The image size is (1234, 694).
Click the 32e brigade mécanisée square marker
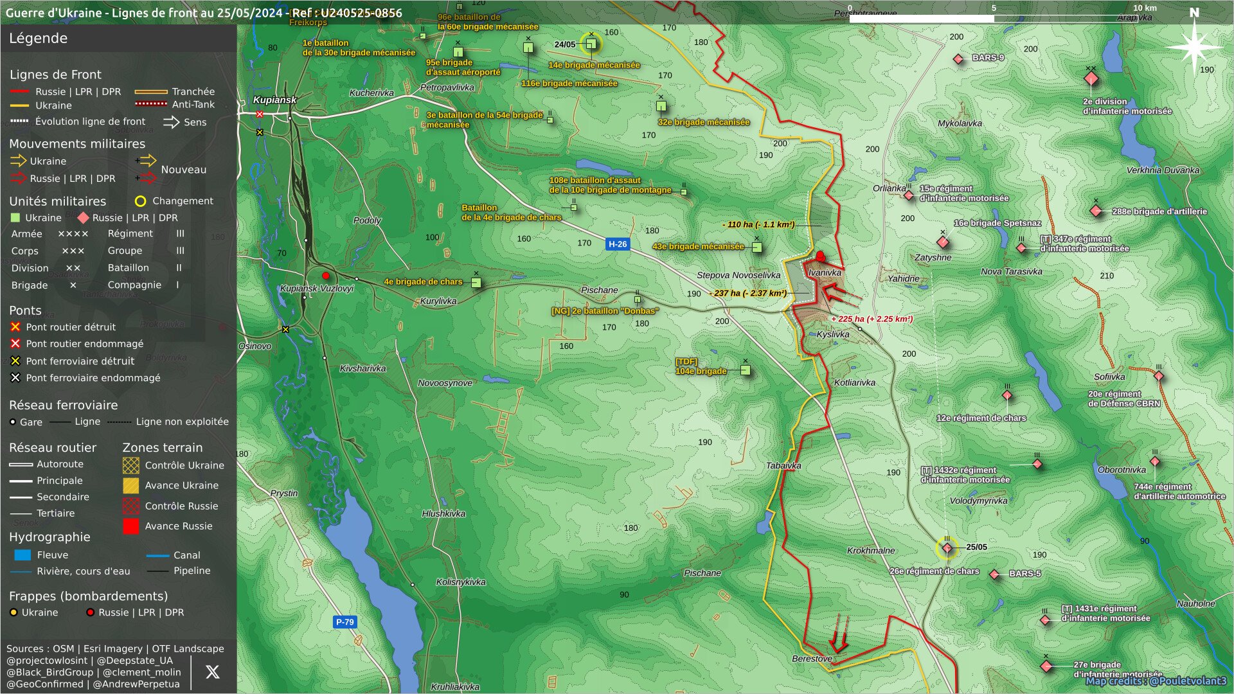point(661,106)
